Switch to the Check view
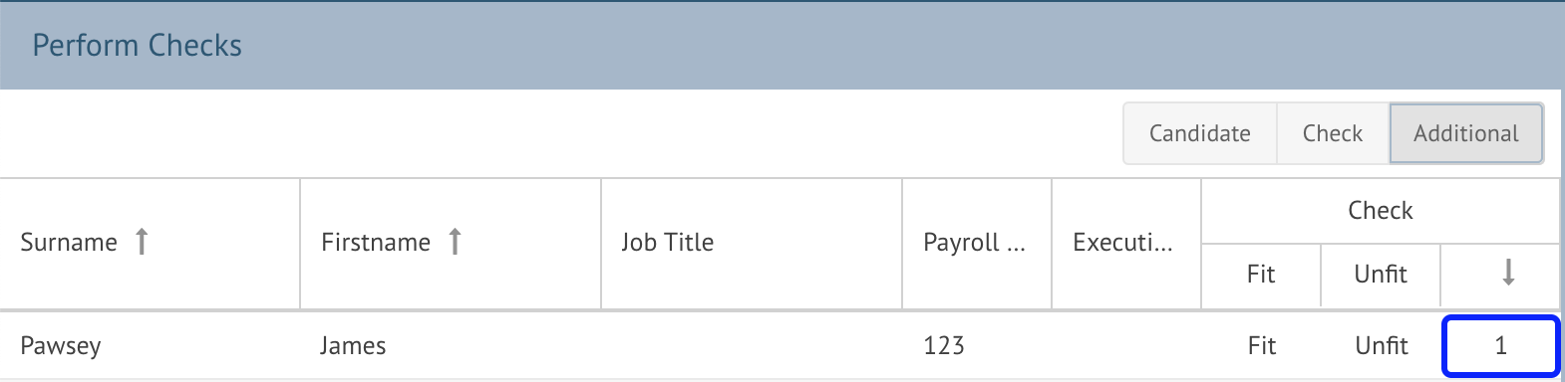 [1333, 133]
